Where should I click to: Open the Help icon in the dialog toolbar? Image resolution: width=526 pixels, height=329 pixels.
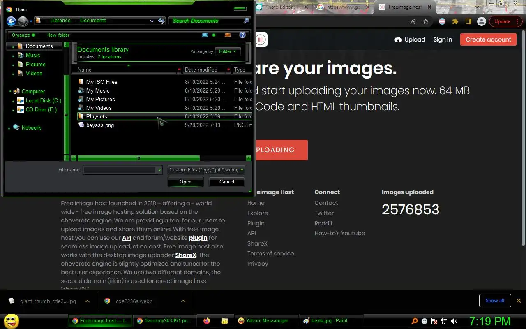[242, 35]
